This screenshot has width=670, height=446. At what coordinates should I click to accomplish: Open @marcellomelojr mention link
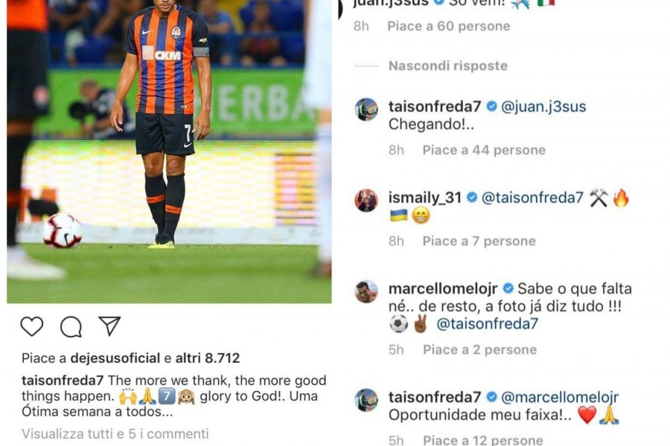[559, 398]
